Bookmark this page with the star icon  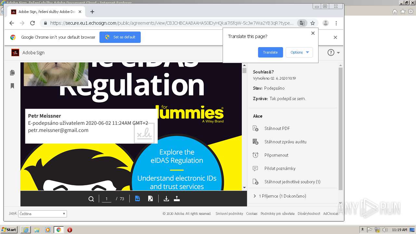pos(313,23)
